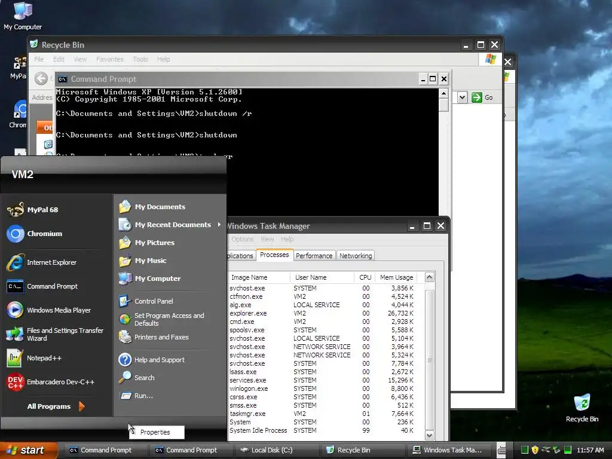
Task: Activate second Command Prompt taskbar button
Action: (x=191, y=450)
